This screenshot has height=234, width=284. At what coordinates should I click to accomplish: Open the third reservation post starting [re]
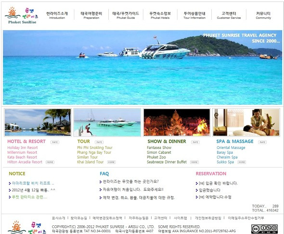click(x=215, y=197)
